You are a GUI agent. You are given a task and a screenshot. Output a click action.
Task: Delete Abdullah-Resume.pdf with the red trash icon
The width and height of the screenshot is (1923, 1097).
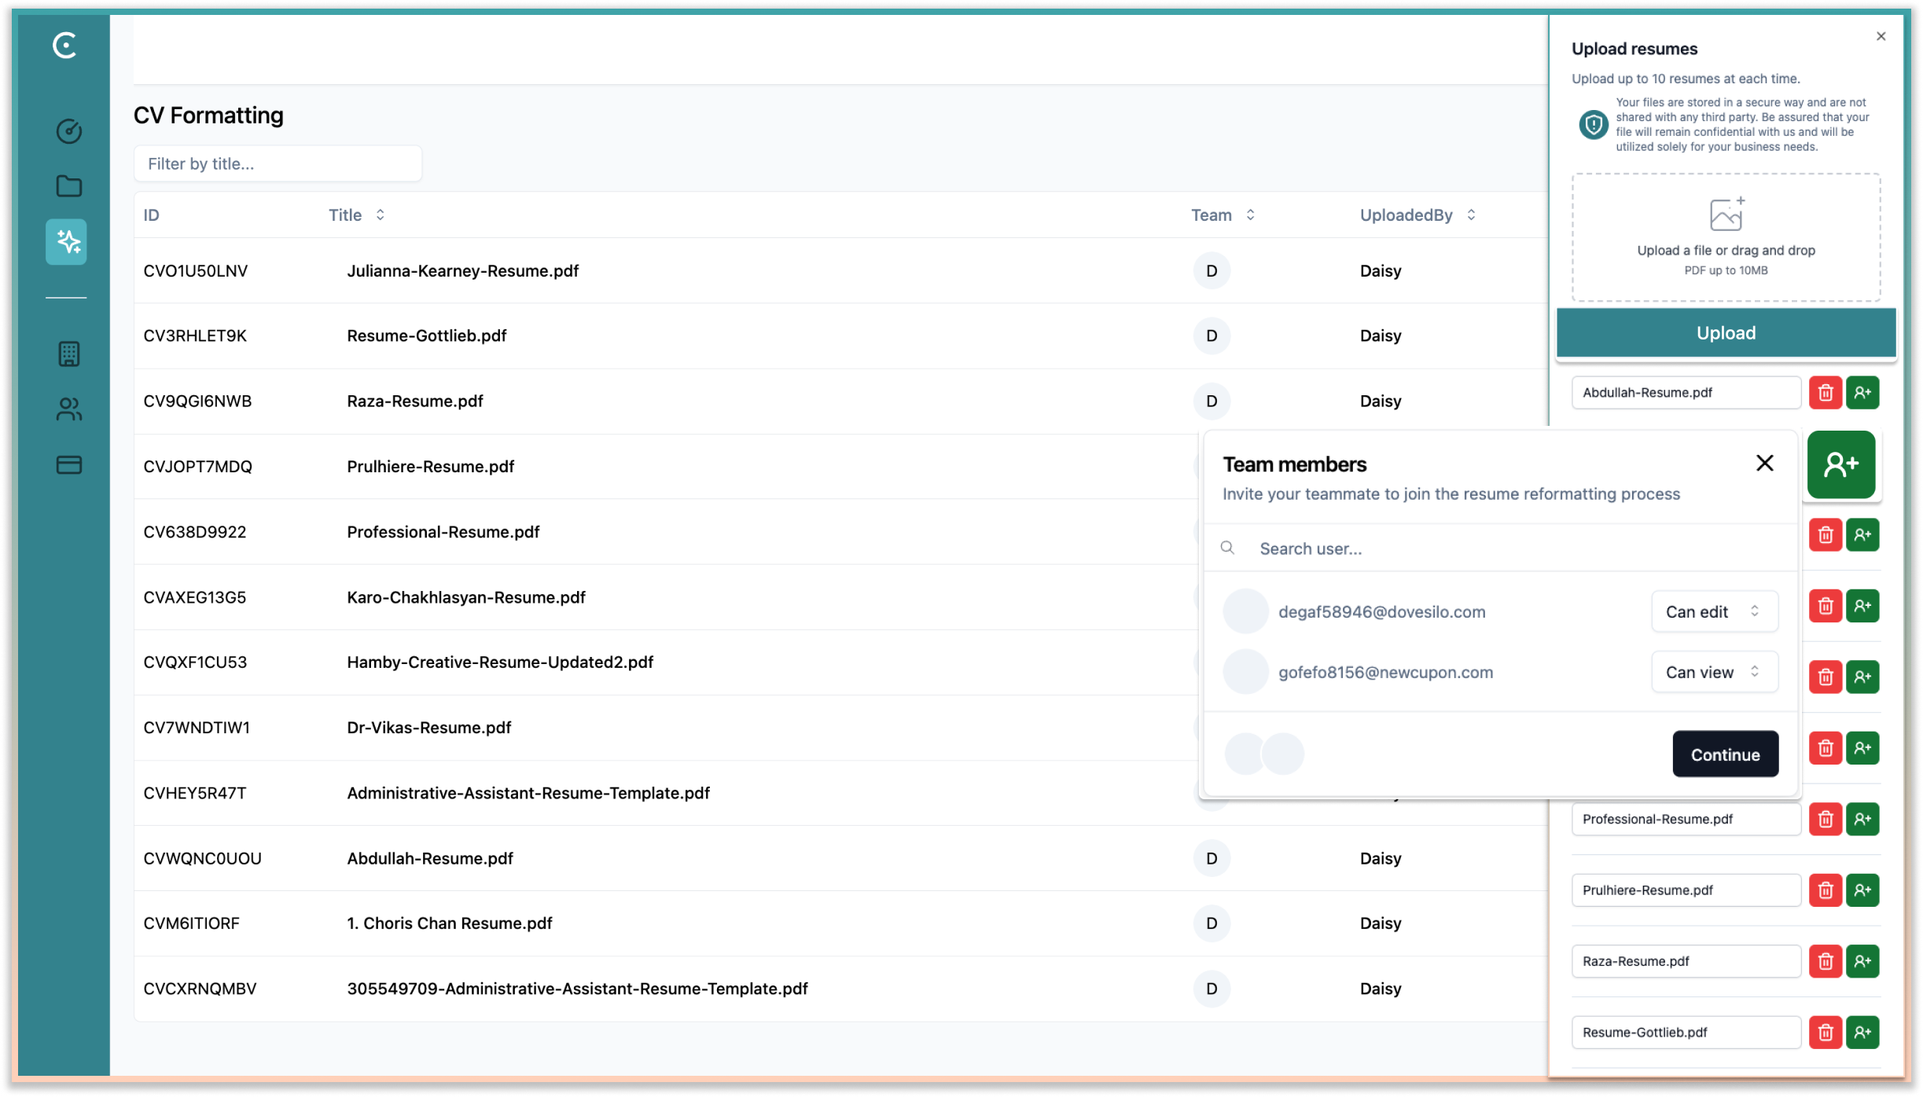point(1825,392)
